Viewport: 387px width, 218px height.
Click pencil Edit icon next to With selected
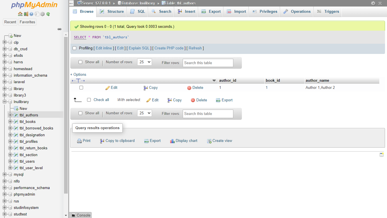149,100
